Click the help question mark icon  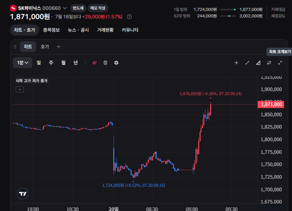point(129,17)
